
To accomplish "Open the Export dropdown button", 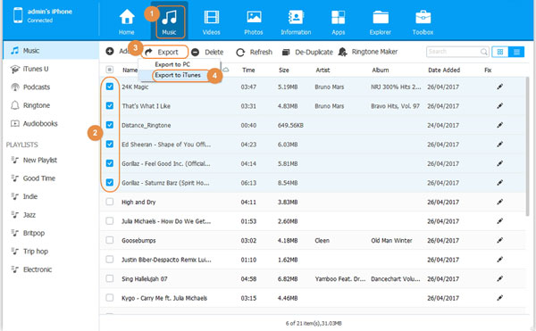I will pyautogui.click(x=164, y=52).
